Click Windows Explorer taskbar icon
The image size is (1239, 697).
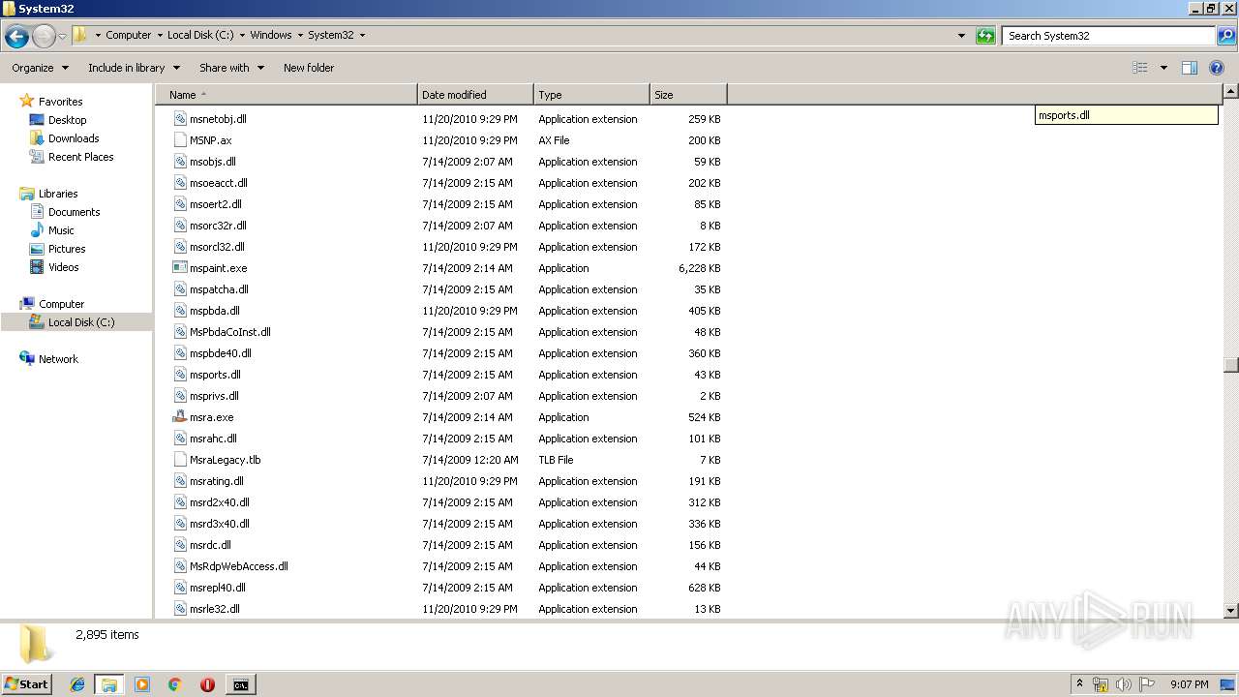tap(109, 684)
